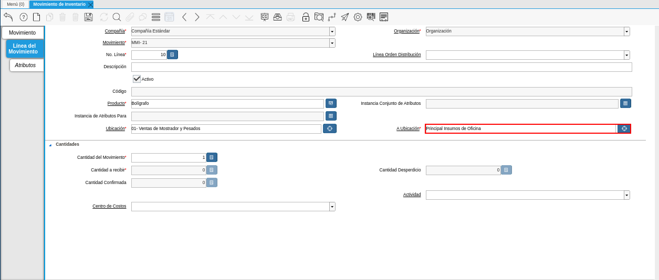
Task: Open the Centro de Costos dropdown
Action: coord(332,207)
